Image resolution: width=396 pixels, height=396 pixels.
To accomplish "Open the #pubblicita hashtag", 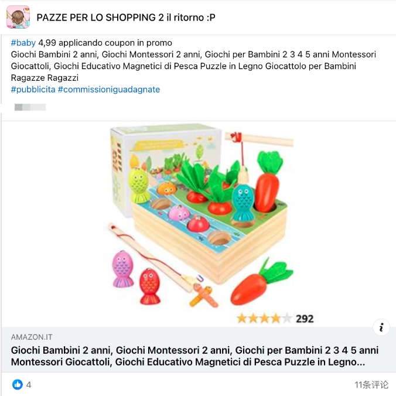I will 33,90.
